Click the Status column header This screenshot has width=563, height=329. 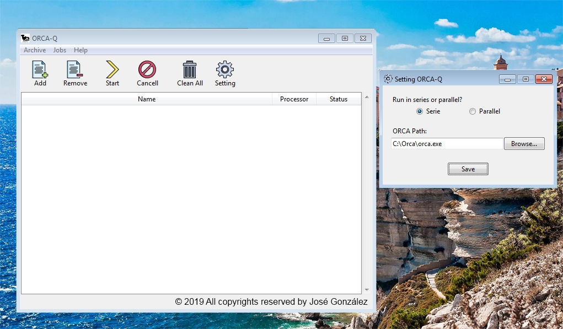pos(339,99)
